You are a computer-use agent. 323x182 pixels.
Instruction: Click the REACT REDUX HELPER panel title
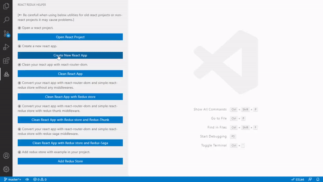click(32, 4)
